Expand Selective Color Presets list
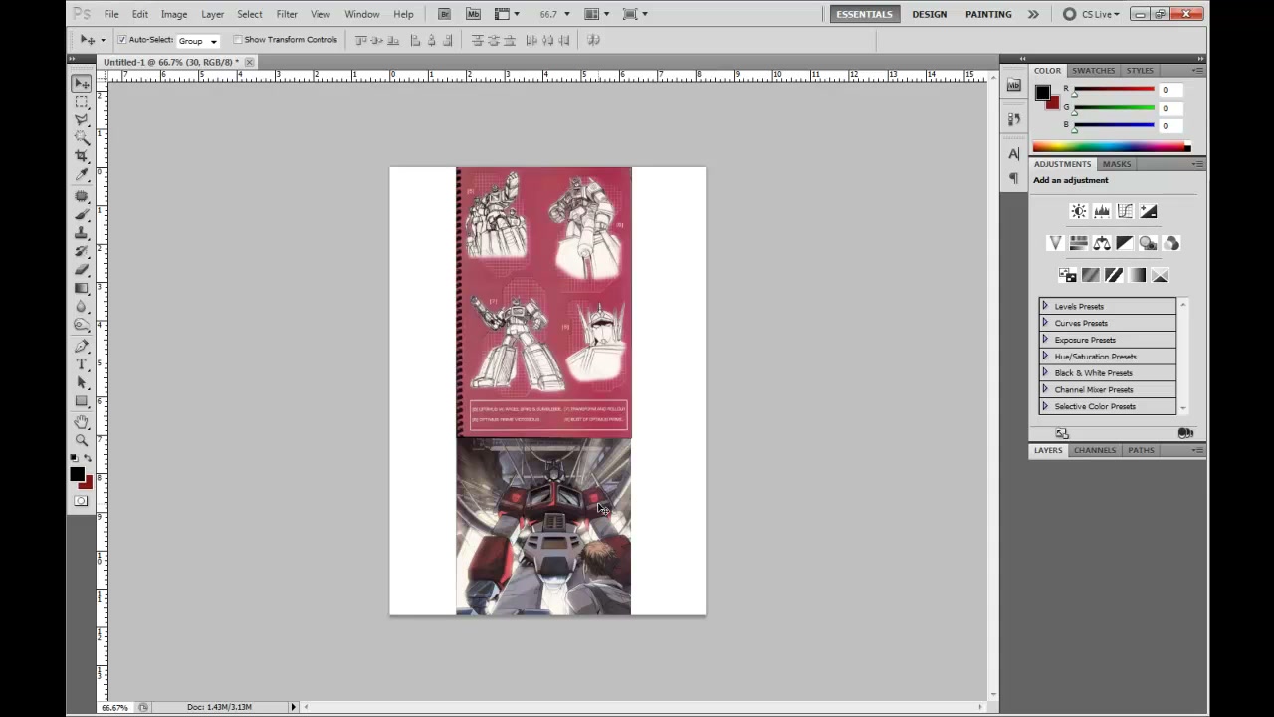The image size is (1274, 717). pyautogui.click(x=1045, y=406)
